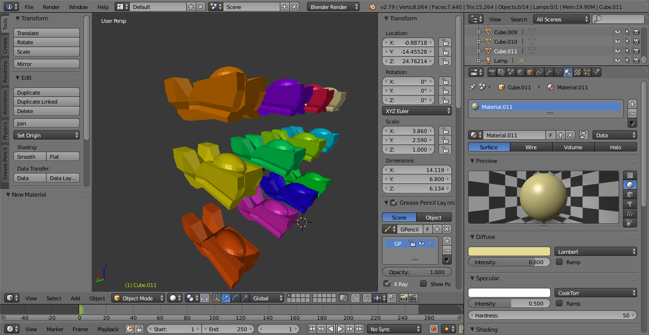Hide Cube.010 using its eye icon
Image resolution: width=649 pixels, height=335 pixels.
617,41
